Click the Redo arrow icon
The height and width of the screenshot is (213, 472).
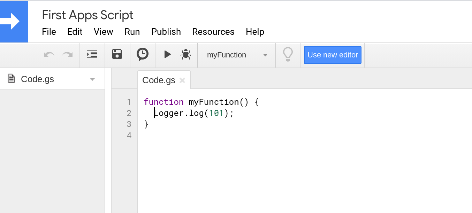click(67, 55)
